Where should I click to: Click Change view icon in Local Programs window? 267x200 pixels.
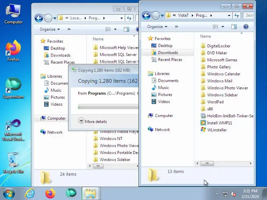(108, 29)
